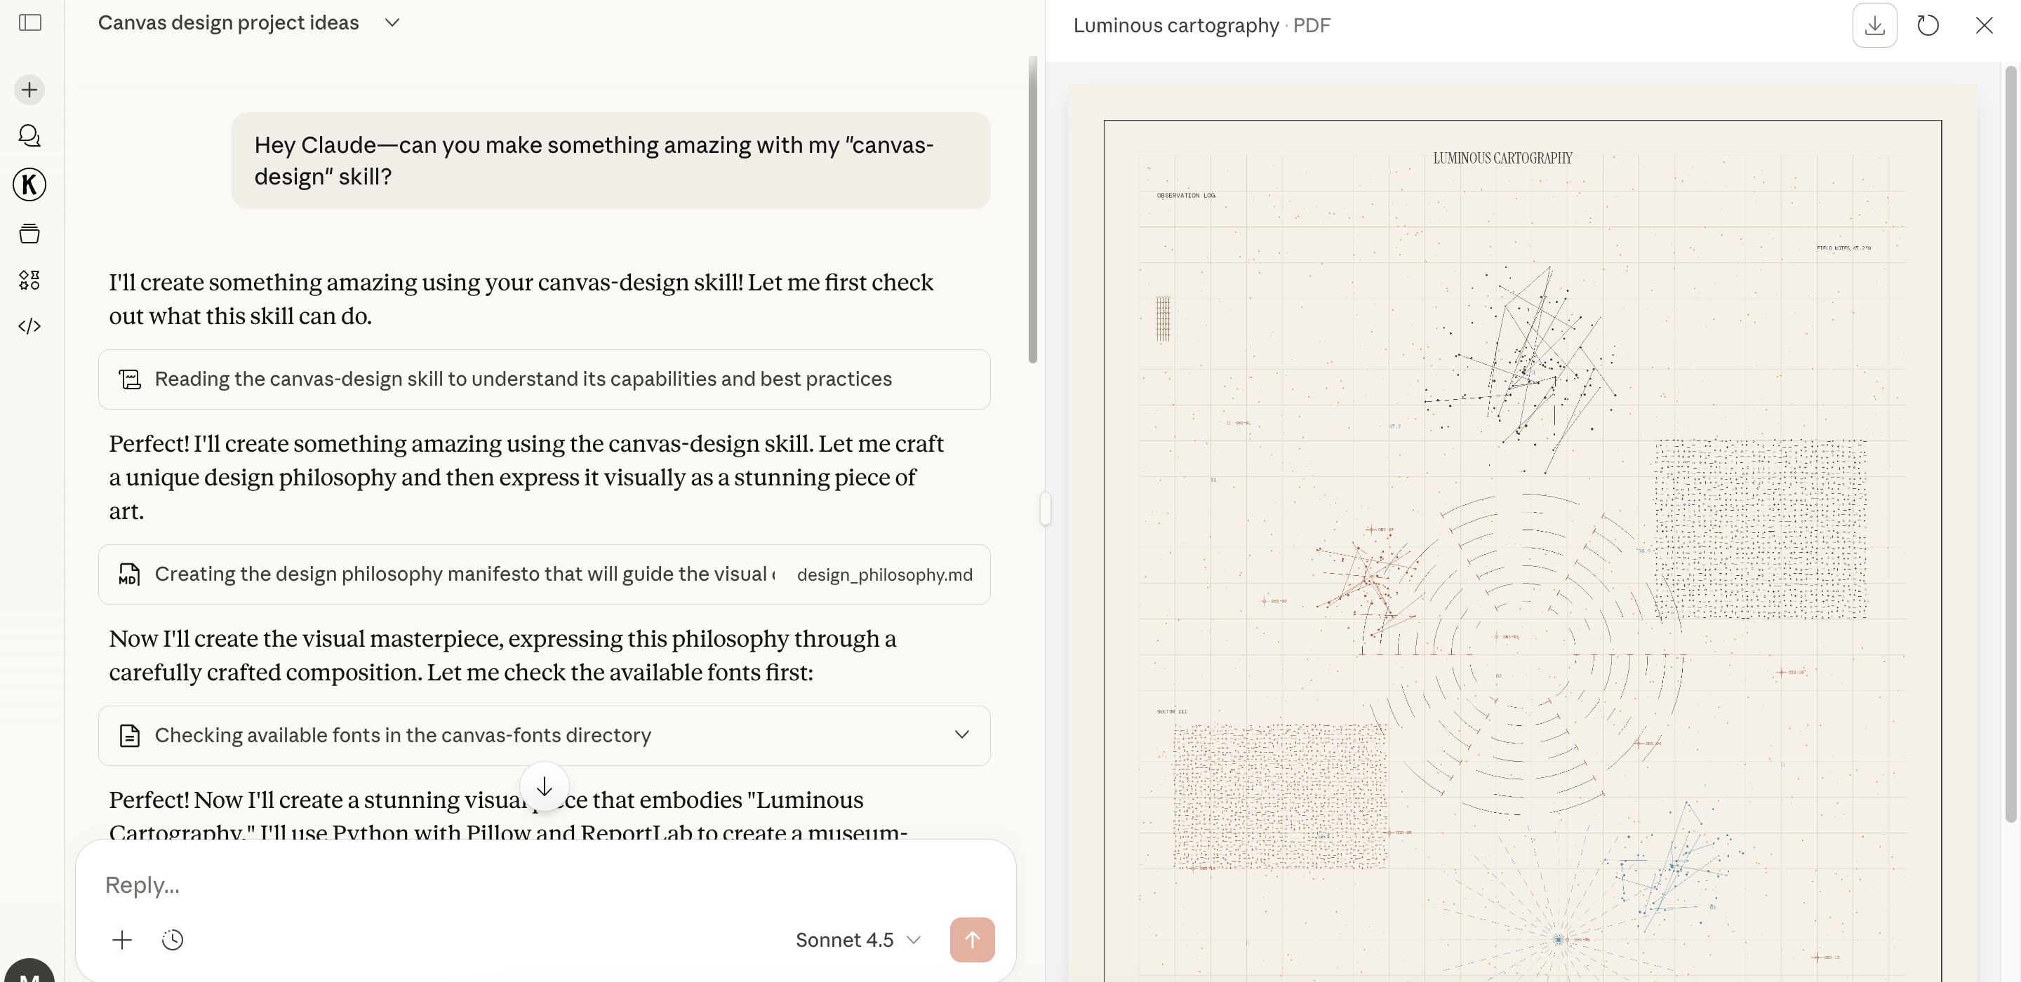This screenshot has height=982, width=2021.
Task: Open the projects stack icon
Action: pos(29,233)
